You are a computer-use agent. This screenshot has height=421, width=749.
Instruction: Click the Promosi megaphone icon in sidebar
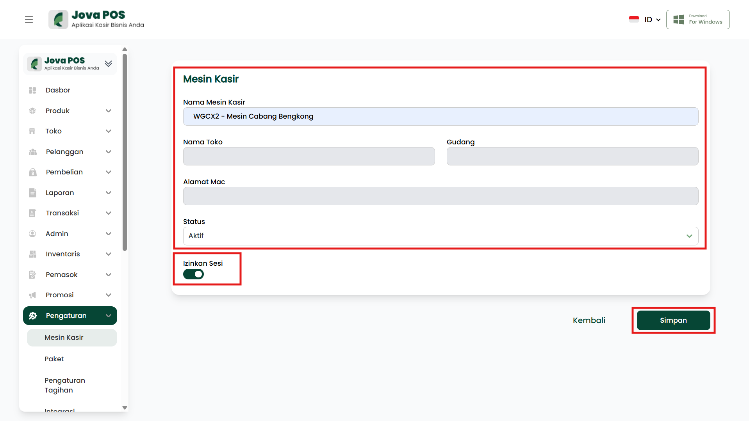pos(32,295)
